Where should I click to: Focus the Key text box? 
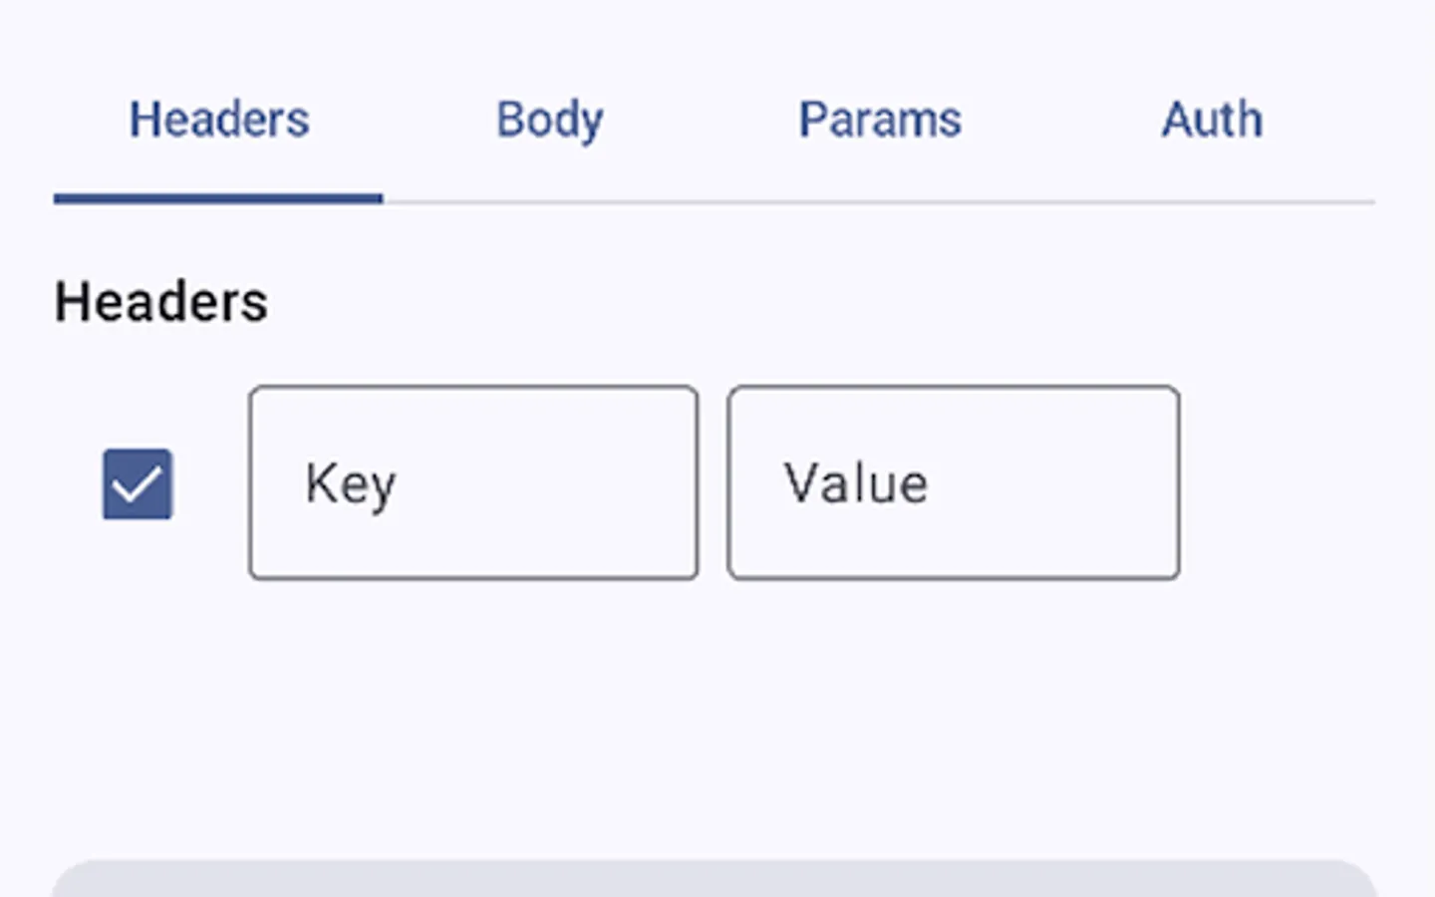click(473, 483)
